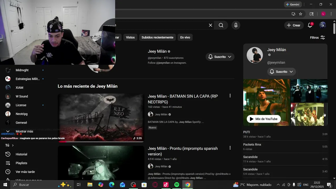Open the Filtros search filters
The image size is (336, 189).
(x=317, y=38)
